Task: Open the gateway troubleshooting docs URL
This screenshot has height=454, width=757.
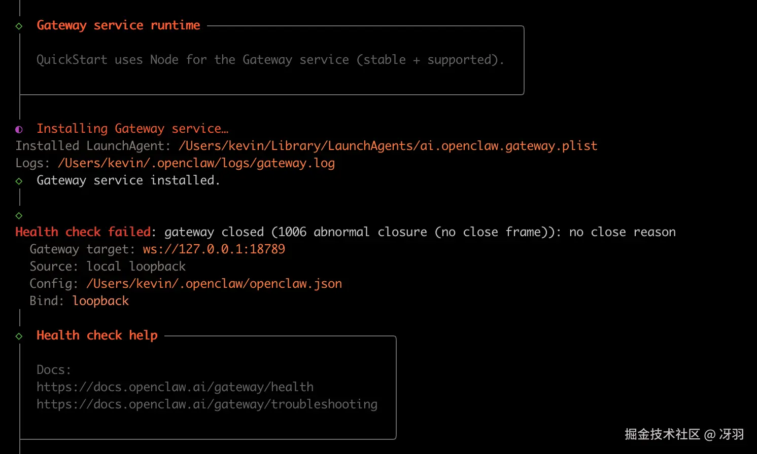Action: click(207, 404)
